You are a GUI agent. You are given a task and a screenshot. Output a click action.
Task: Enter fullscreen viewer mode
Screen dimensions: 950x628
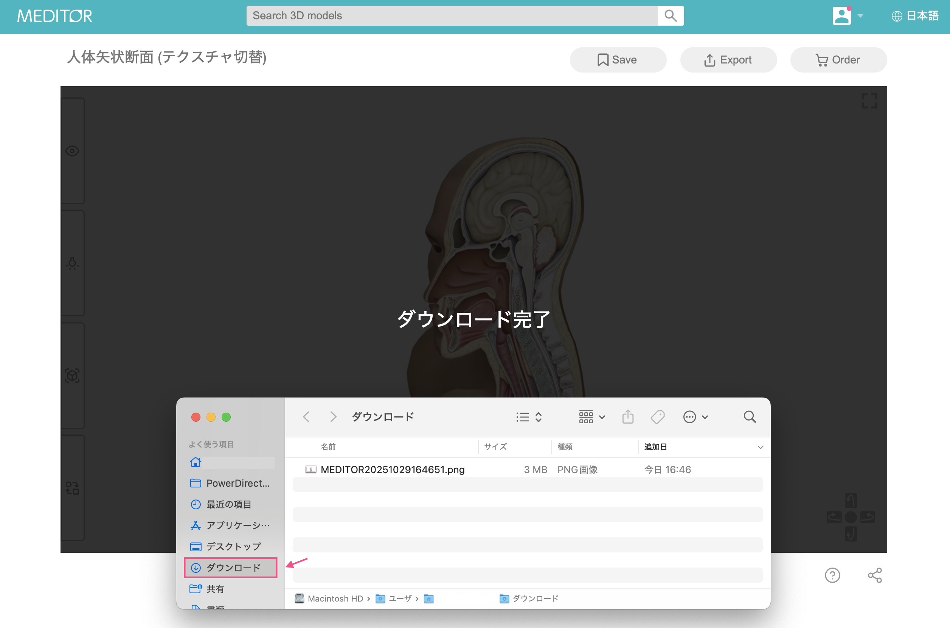click(x=869, y=101)
